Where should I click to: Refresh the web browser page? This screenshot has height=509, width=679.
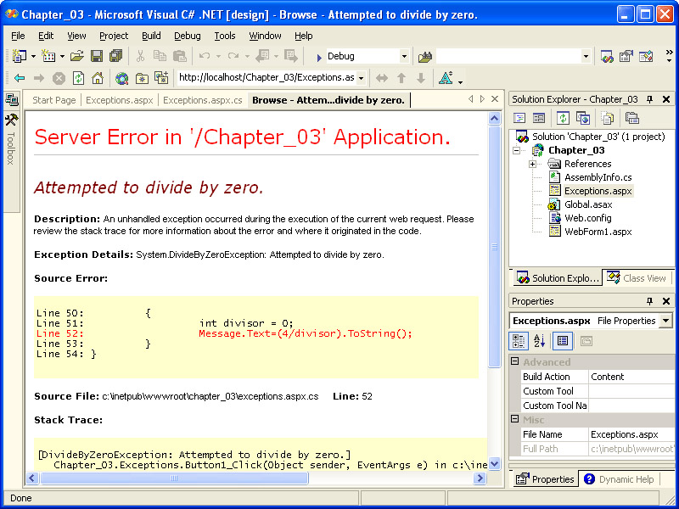[x=78, y=78]
